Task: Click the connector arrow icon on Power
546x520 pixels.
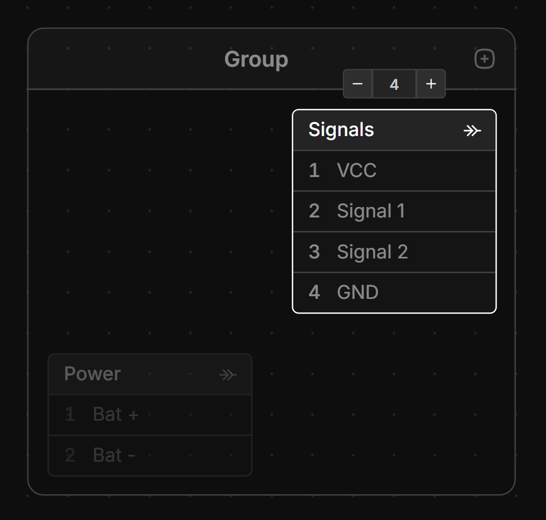Action: point(228,375)
